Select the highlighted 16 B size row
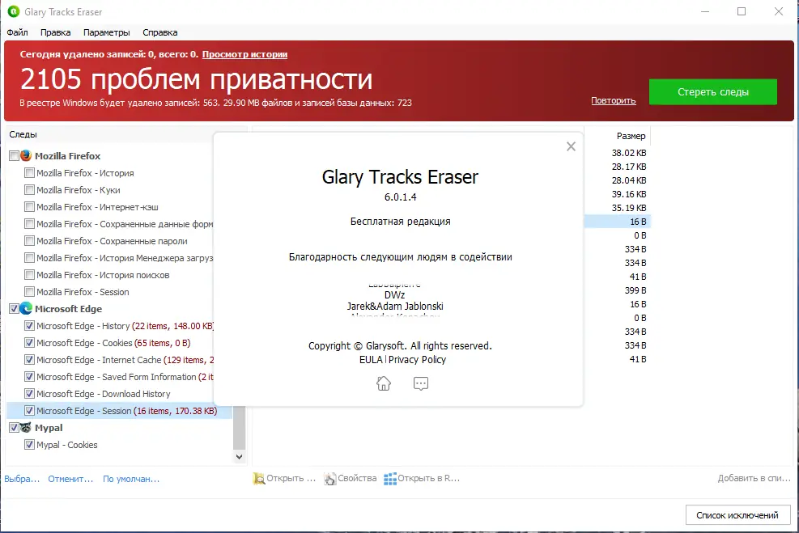 tap(618, 222)
